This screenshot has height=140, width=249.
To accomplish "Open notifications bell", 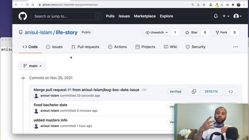I will (x=216, y=16).
